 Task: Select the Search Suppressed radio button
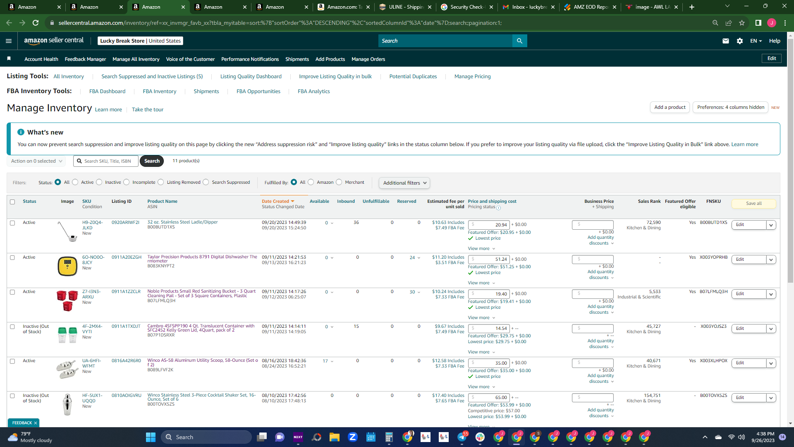coord(206,182)
